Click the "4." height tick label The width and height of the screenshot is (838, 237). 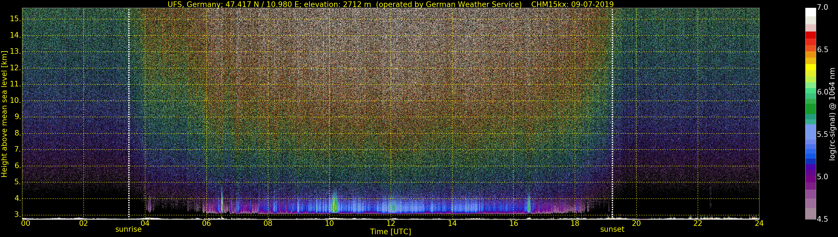coord(17,198)
